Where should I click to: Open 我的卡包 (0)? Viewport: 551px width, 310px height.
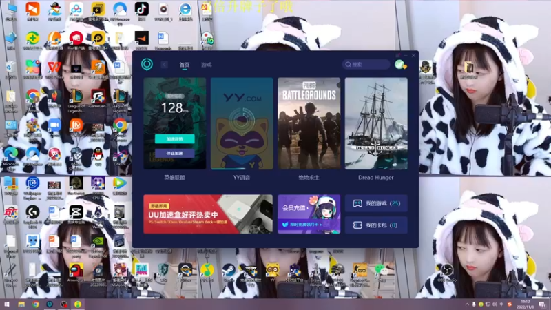coord(376,225)
